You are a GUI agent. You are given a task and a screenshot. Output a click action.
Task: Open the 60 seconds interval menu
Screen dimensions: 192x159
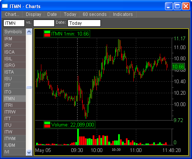[95, 14]
